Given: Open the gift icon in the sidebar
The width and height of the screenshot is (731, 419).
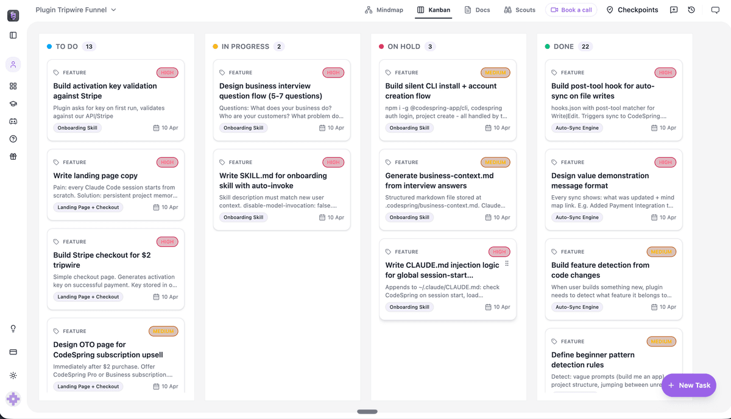Looking at the screenshot, I should [13, 156].
